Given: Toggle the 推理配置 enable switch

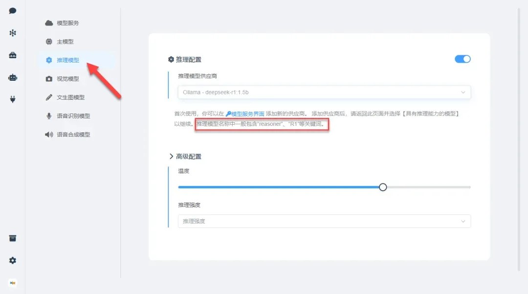Looking at the screenshot, I should [x=462, y=59].
